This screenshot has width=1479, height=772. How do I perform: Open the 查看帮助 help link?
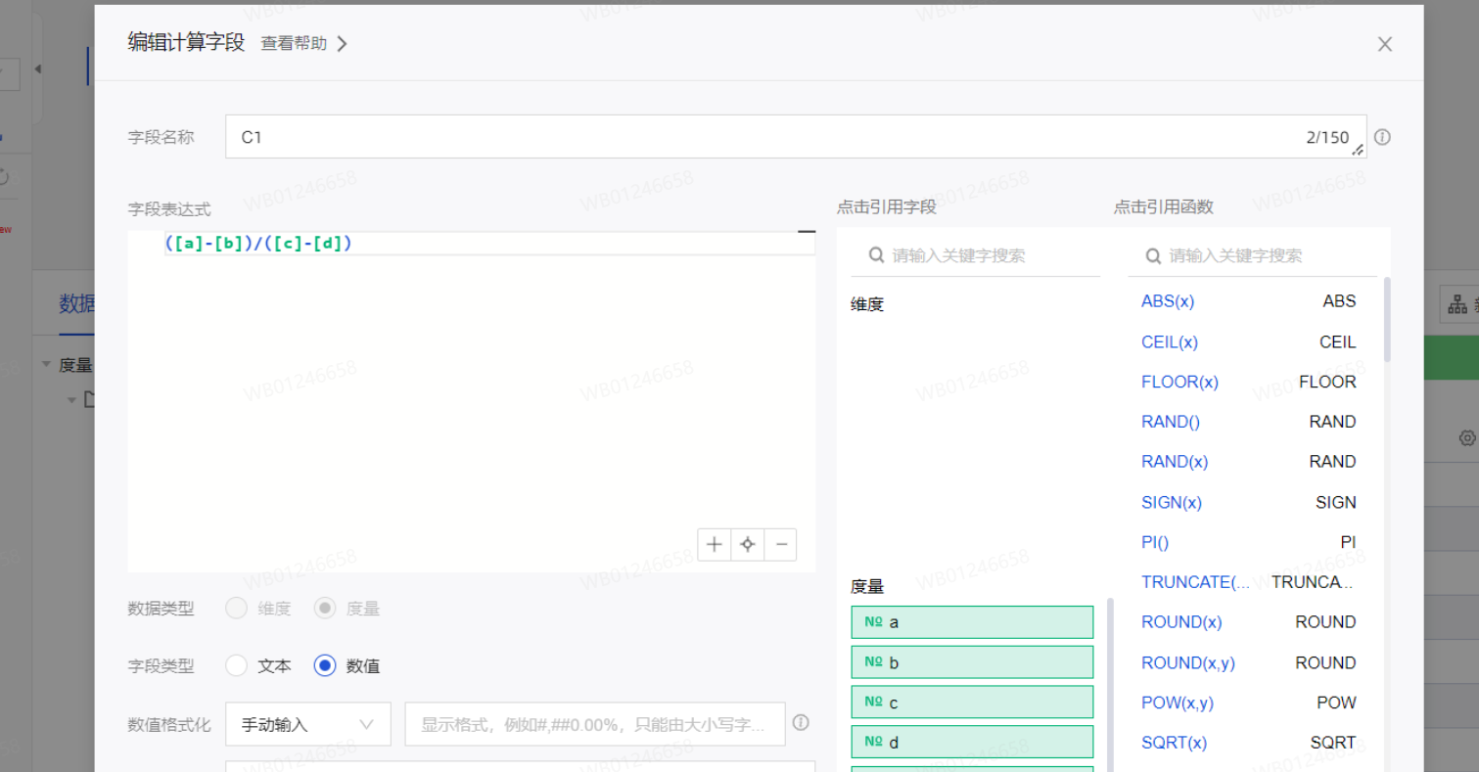tap(294, 44)
